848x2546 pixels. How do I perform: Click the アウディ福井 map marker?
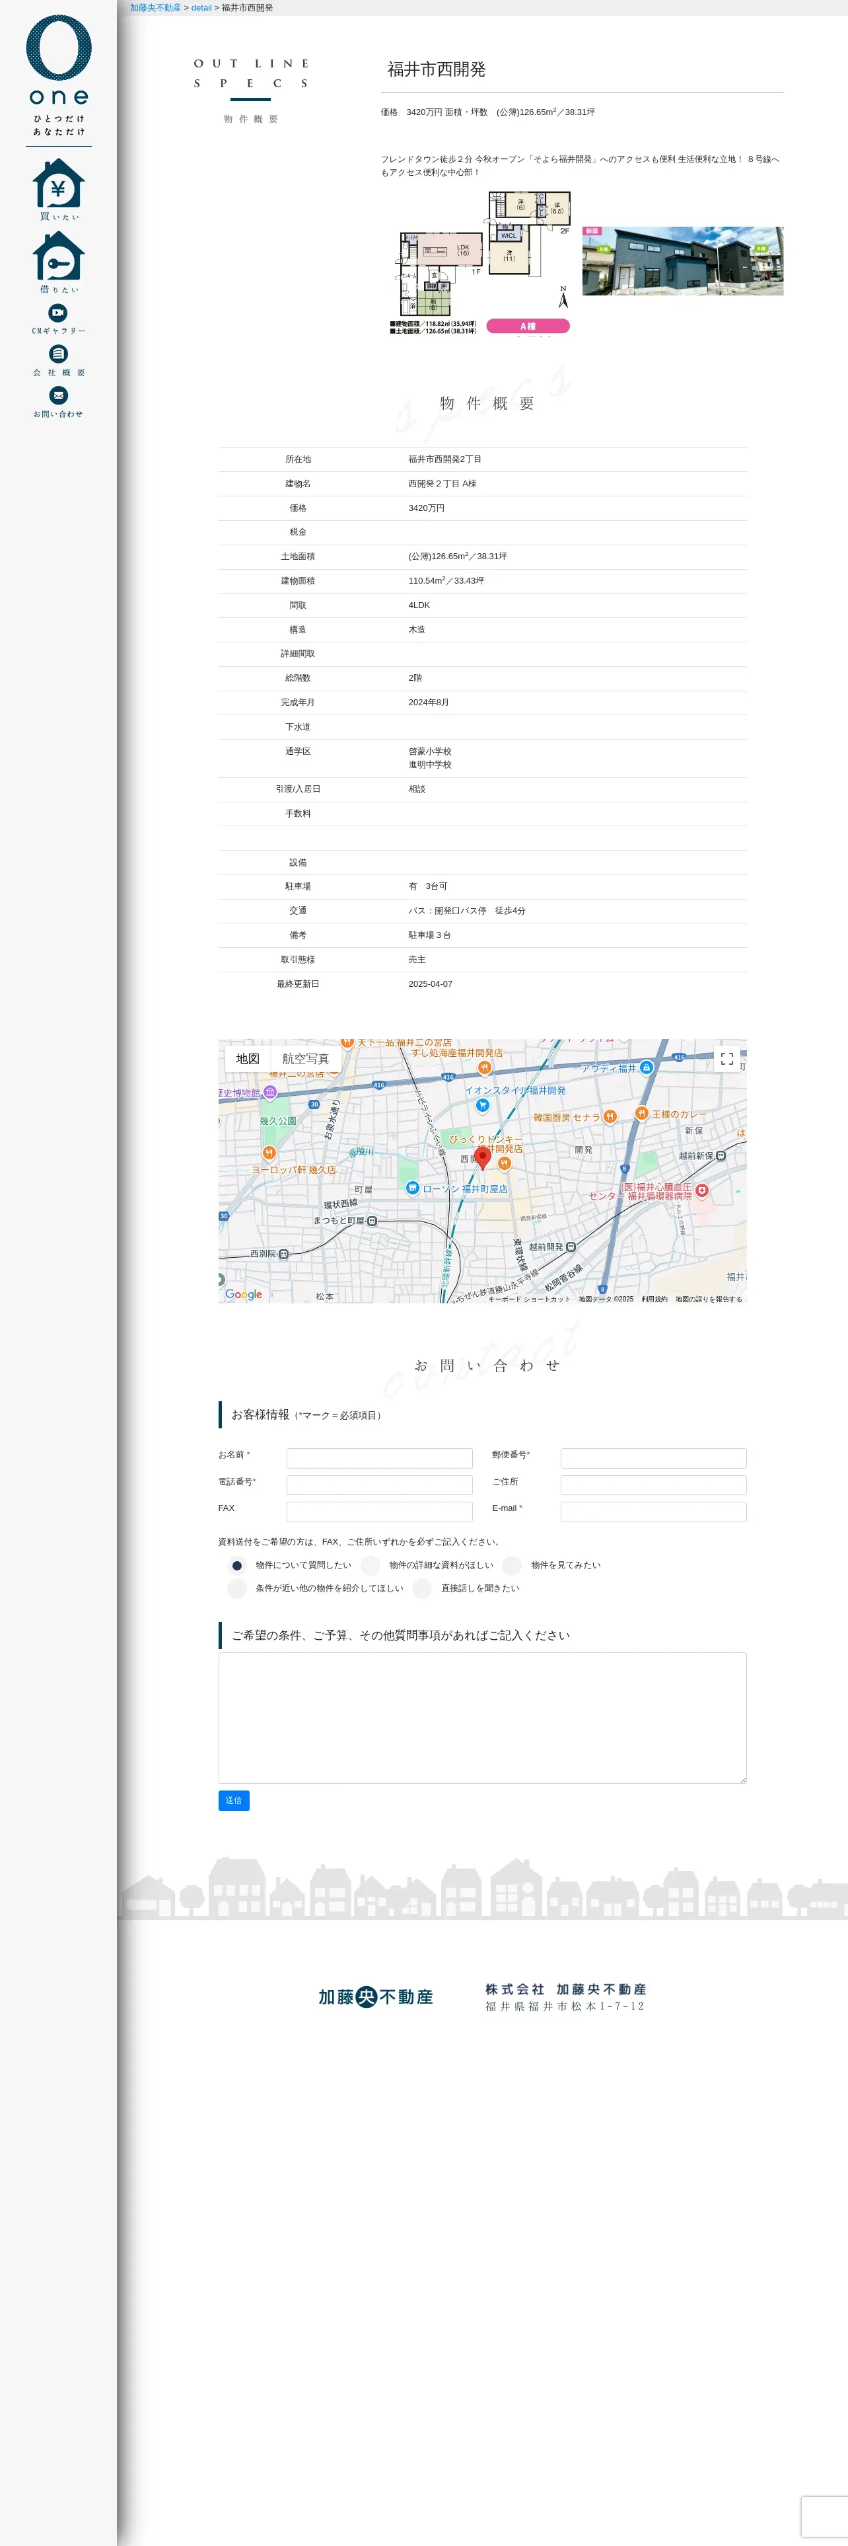(647, 1067)
